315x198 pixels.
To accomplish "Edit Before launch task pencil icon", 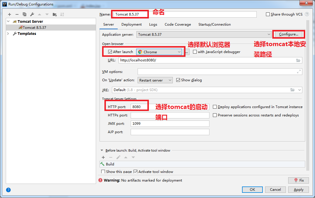I will click(x=118, y=157).
